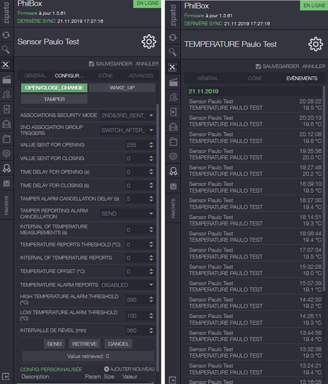The width and height of the screenshot is (328, 384).
Task: Expand Associations Security Mode dropdown
Action: click(127, 115)
